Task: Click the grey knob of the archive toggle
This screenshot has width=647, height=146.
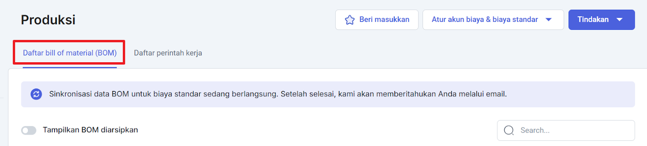Action: coord(25,130)
